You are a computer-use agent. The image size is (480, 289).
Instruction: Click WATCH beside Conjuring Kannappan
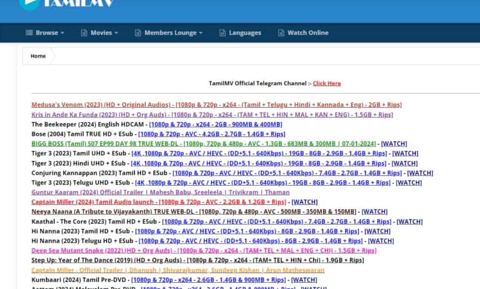(x=420, y=173)
